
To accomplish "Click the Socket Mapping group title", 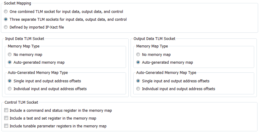I will (17, 3).
